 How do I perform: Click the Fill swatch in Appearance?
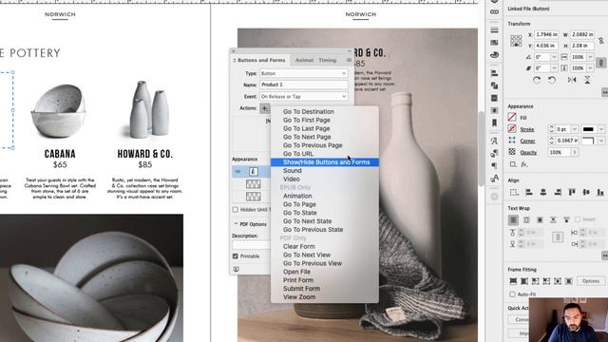point(512,117)
